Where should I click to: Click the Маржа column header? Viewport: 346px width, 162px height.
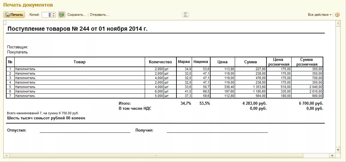tap(184, 62)
